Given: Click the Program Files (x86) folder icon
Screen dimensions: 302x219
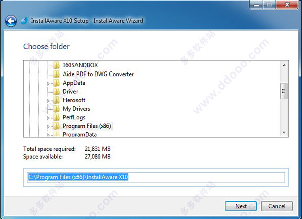Looking at the screenshot, I should point(56,126).
